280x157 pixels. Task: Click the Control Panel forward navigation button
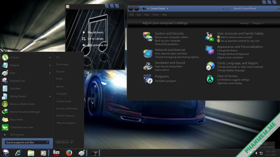(137, 8)
